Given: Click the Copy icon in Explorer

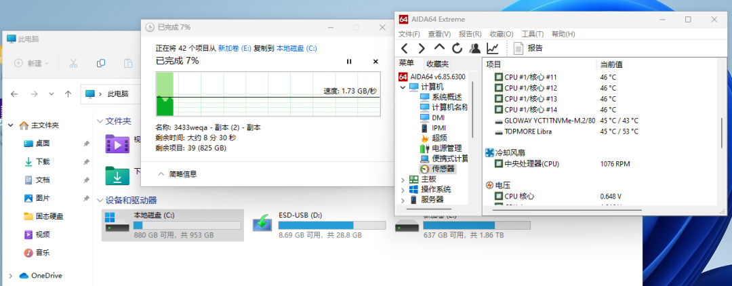Looking at the screenshot, I should [x=100, y=63].
